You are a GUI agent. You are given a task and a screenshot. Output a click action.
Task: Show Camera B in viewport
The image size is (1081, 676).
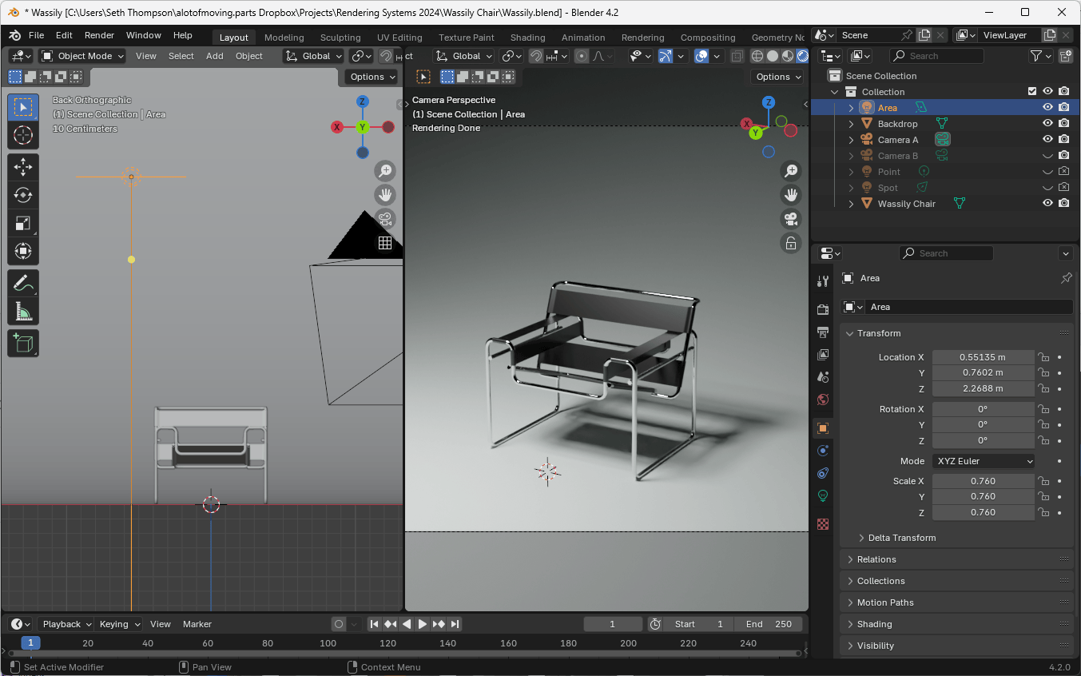(x=1047, y=155)
